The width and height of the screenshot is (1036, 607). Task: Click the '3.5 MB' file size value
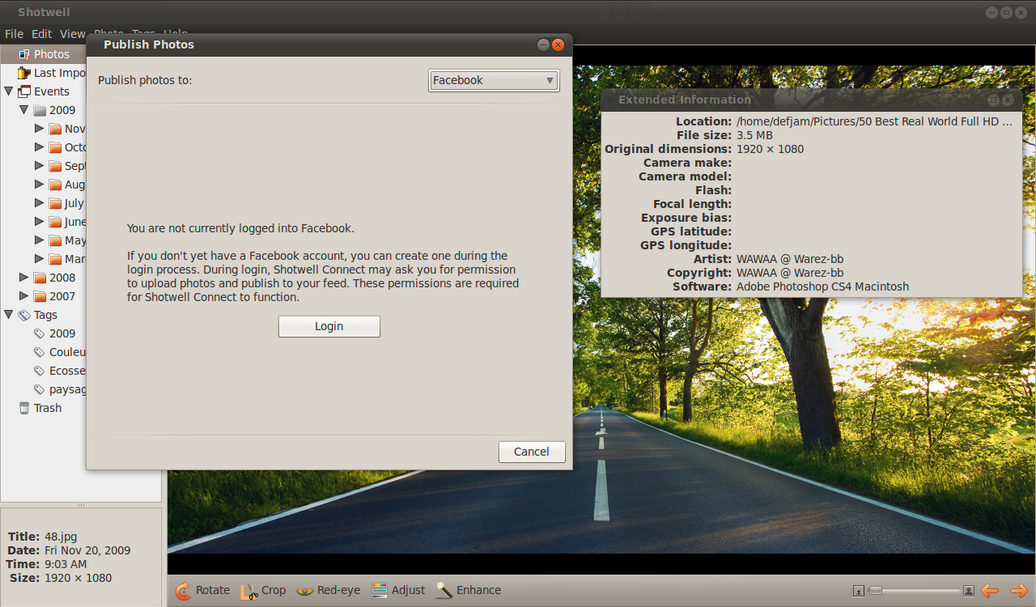754,135
